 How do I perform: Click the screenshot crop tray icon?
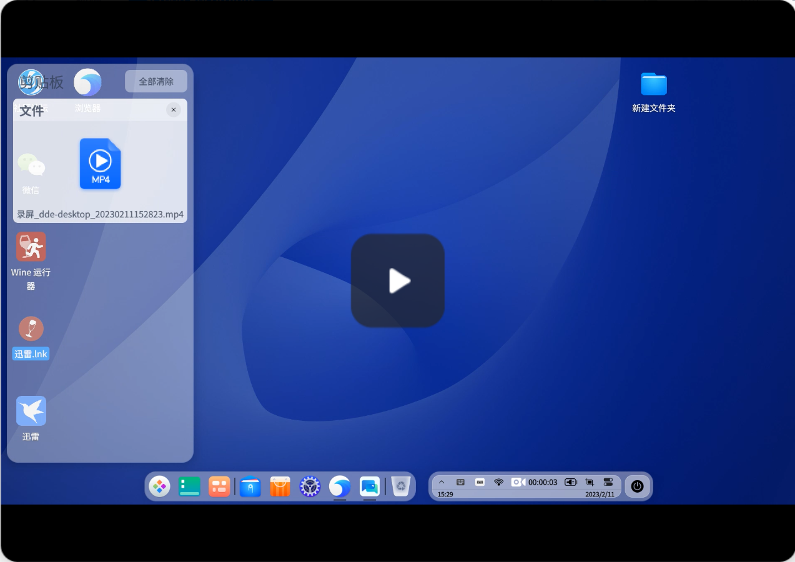click(x=590, y=482)
